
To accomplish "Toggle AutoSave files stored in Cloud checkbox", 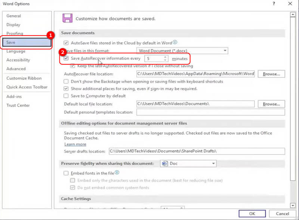I will (x=66, y=43).
